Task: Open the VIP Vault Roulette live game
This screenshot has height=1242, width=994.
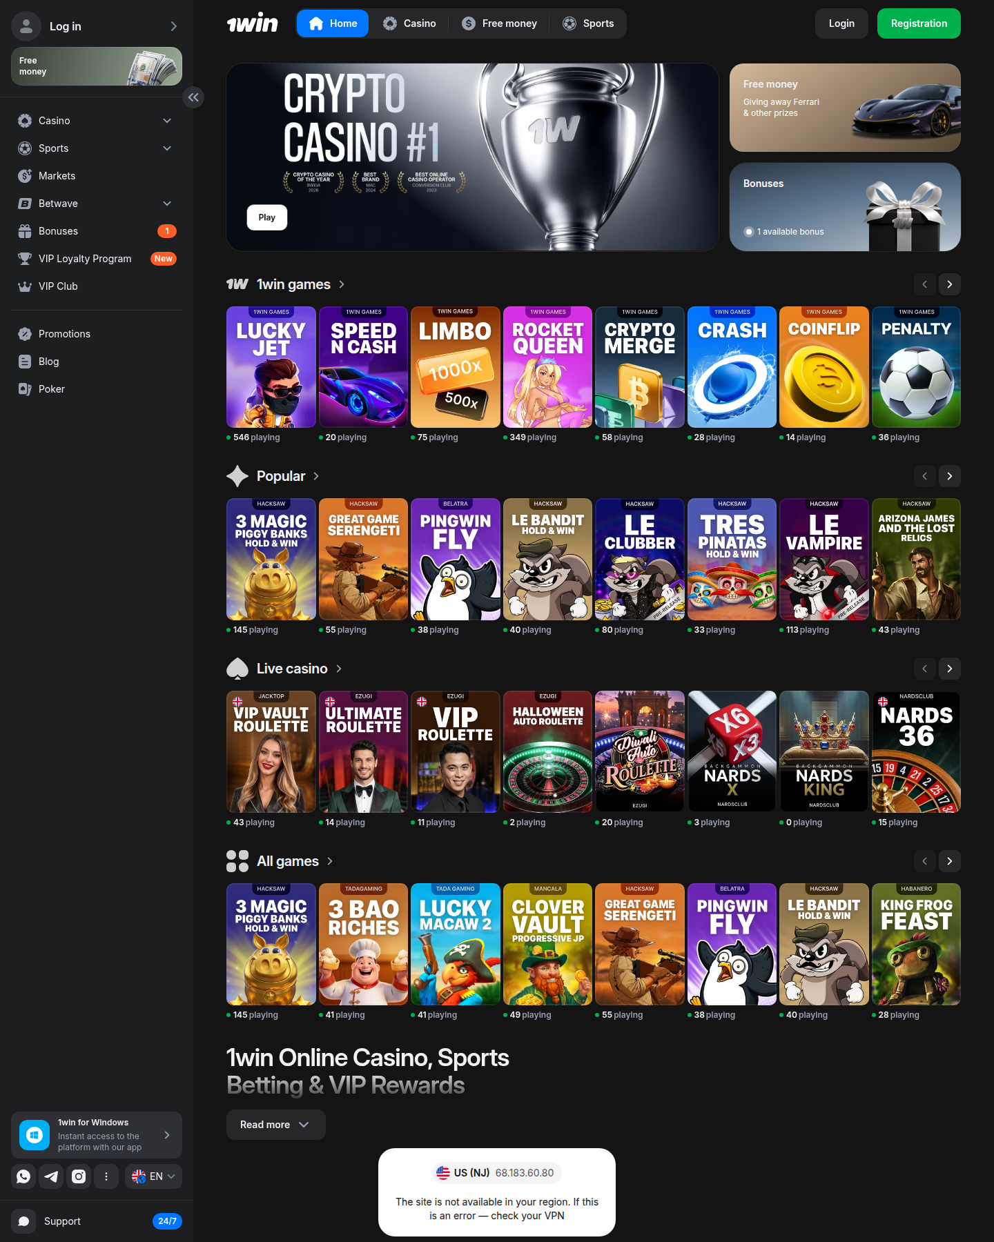Action: 271,752
